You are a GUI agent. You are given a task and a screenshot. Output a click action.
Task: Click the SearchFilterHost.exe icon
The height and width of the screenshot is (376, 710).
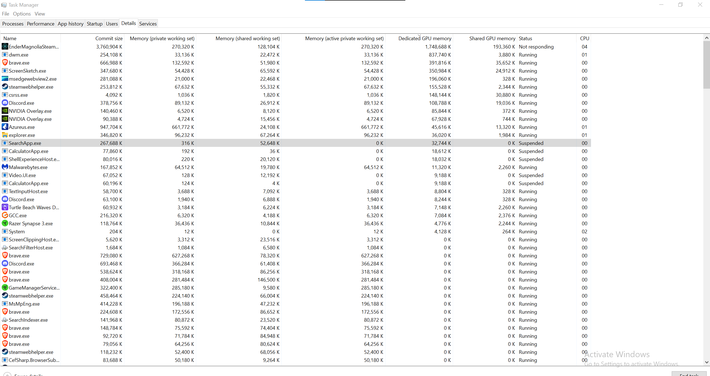[x=5, y=247]
